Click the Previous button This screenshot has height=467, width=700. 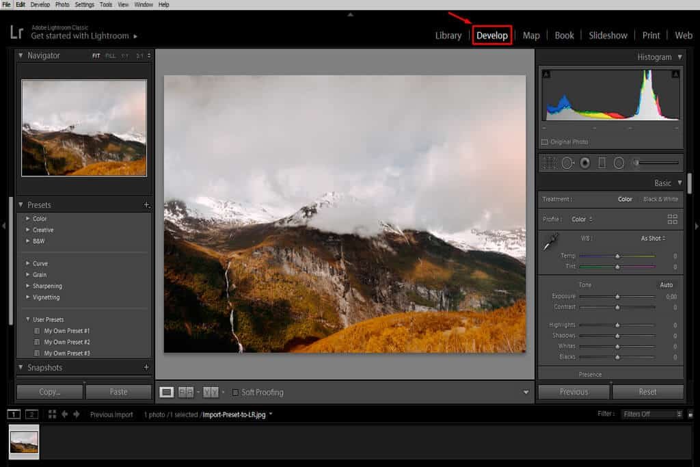pyautogui.click(x=574, y=392)
